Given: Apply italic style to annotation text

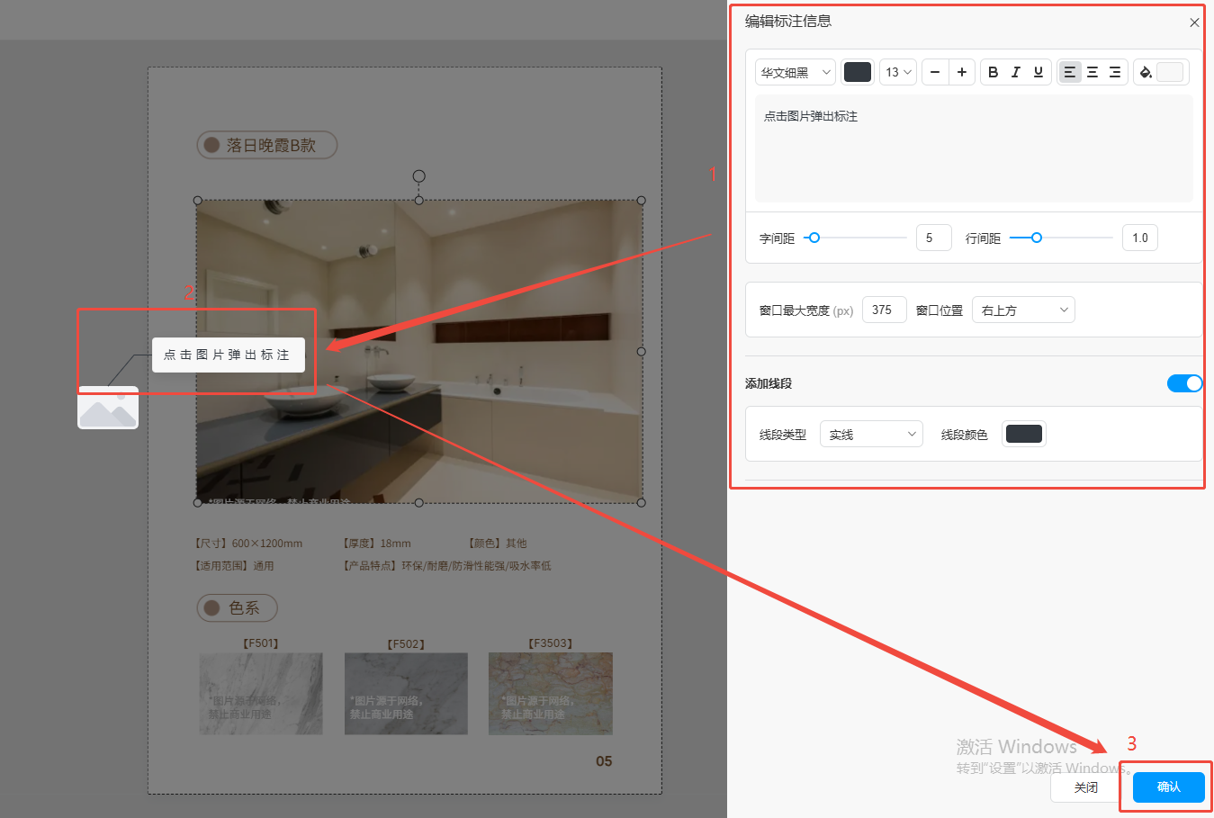Looking at the screenshot, I should pyautogui.click(x=1015, y=72).
